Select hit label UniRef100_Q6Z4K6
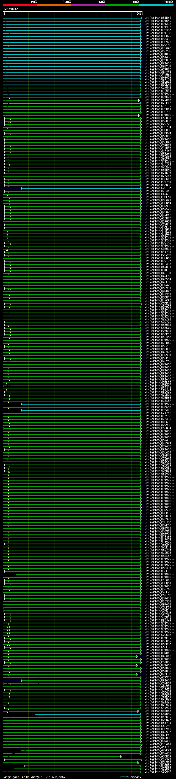The image size is (176, 779). pyautogui.click(x=158, y=39)
